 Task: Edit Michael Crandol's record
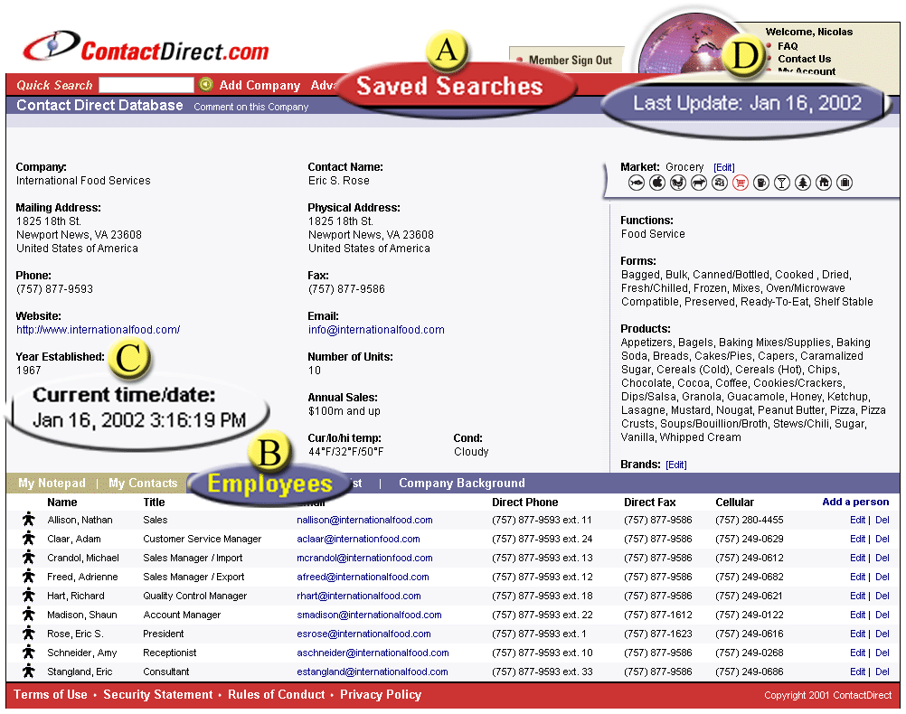pyautogui.click(x=857, y=558)
